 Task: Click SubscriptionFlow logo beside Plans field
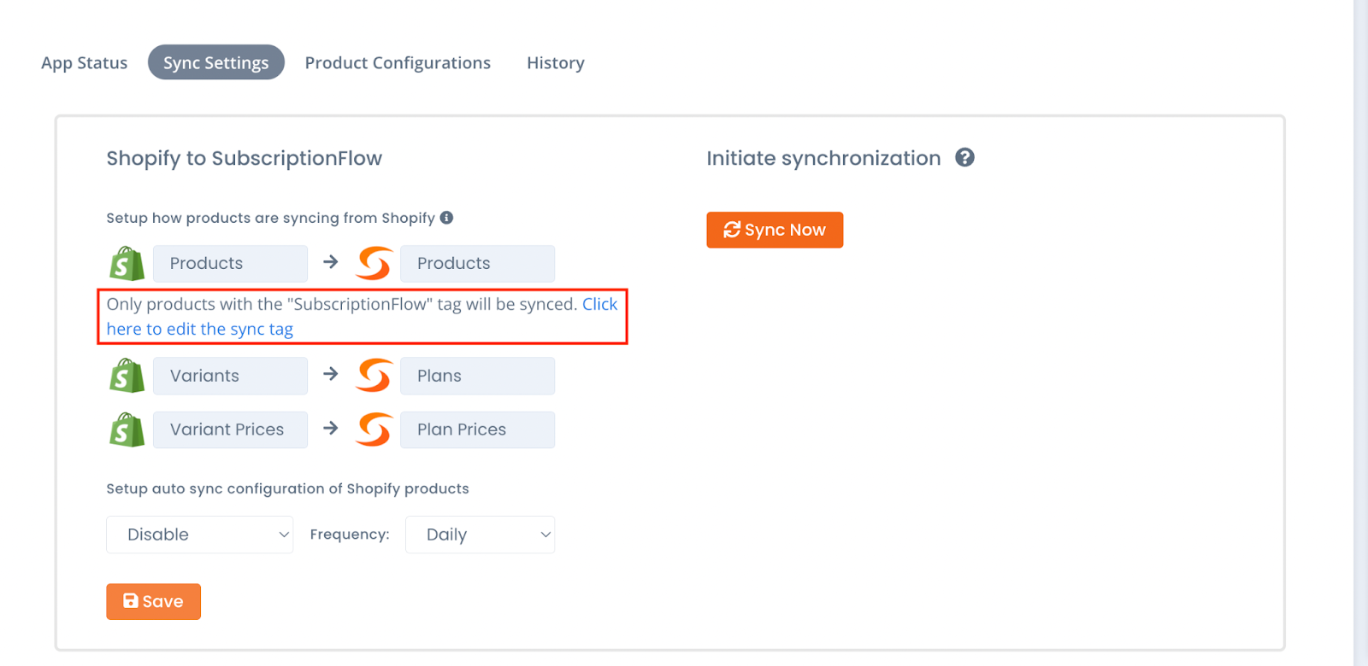(x=374, y=376)
